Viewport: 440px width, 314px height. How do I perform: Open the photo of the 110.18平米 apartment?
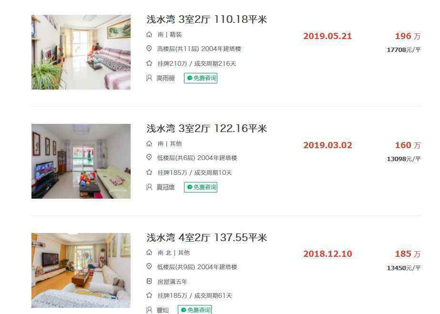pyautogui.click(x=81, y=52)
